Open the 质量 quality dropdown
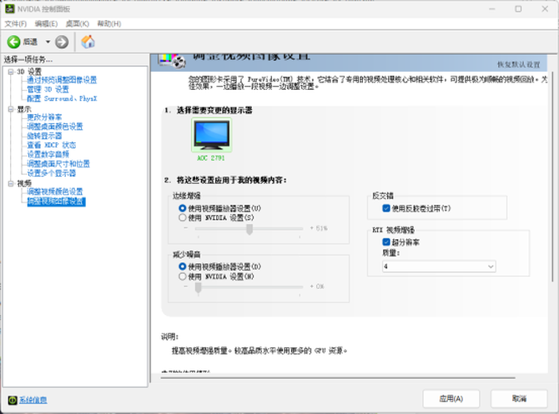 (439, 266)
